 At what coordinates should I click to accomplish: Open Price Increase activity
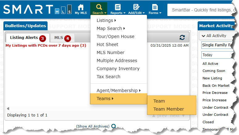point(215,100)
